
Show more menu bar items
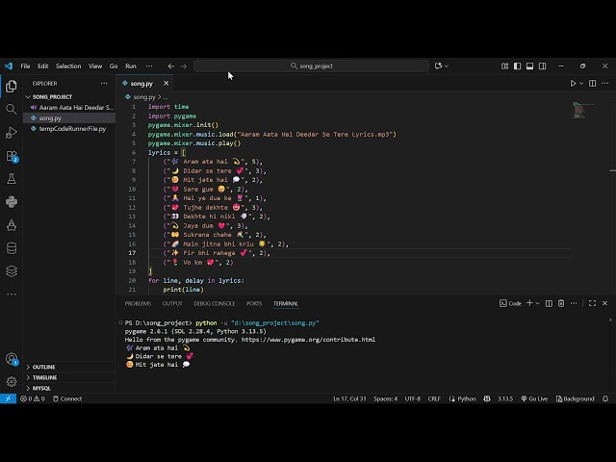pyautogui.click(x=149, y=66)
